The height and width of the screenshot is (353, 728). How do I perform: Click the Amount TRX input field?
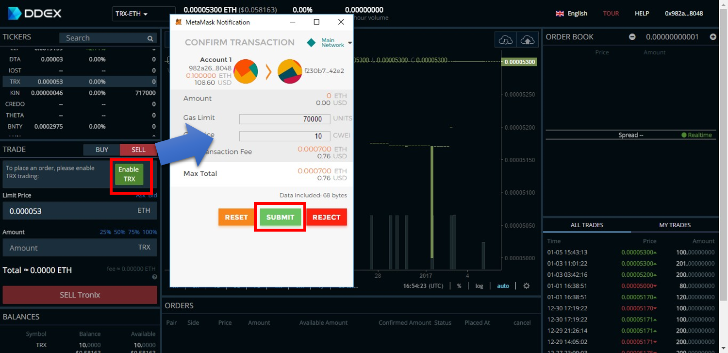point(80,248)
